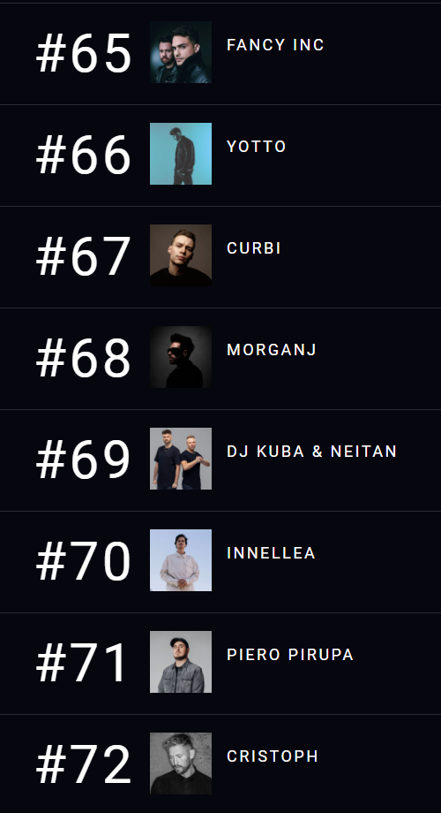
Task: Open the PIERO PIRUPA name link
Action: click(x=290, y=655)
